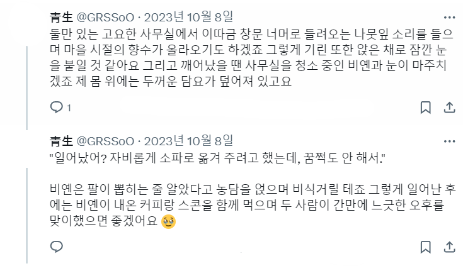The height and width of the screenshot is (266, 463).
Task: Open more options on the "일어났어? tweet
Action: tap(449, 141)
